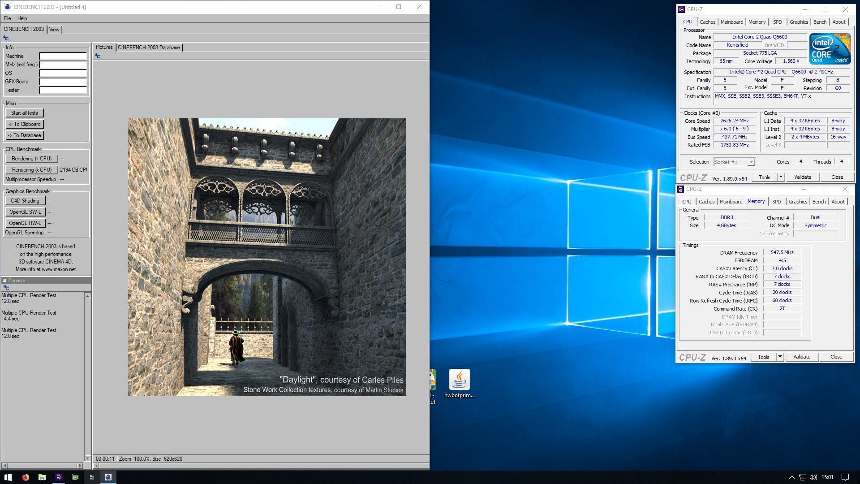Screen dimensions: 860x484
Task: Open Caches tab in top CPU-Z
Action: (x=708, y=22)
